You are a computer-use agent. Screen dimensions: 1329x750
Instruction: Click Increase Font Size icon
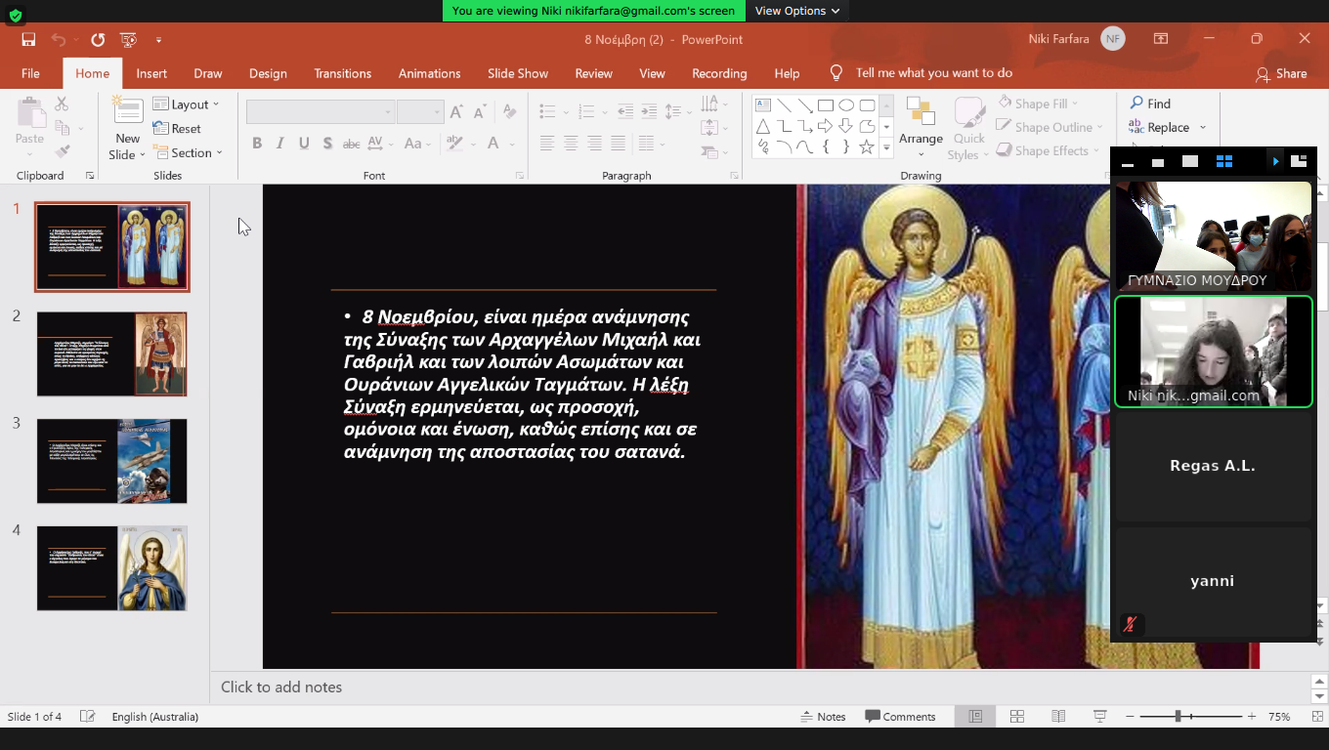456,112
